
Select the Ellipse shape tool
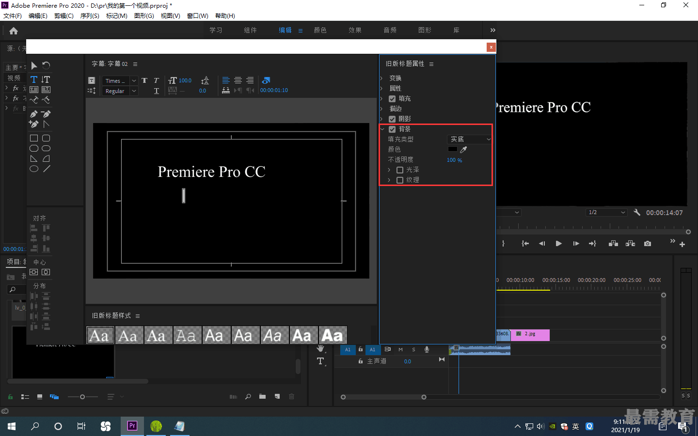[x=34, y=169]
